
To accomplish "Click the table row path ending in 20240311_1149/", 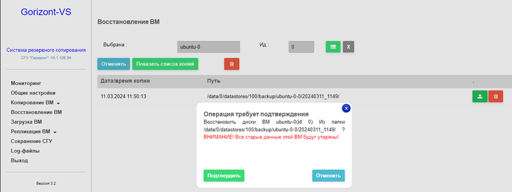I will [x=273, y=96].
